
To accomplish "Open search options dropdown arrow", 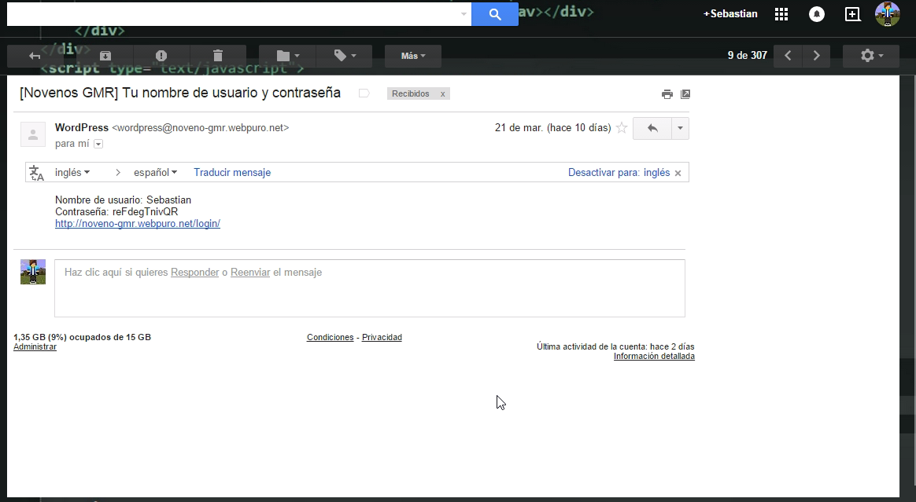I will [464, 14].
